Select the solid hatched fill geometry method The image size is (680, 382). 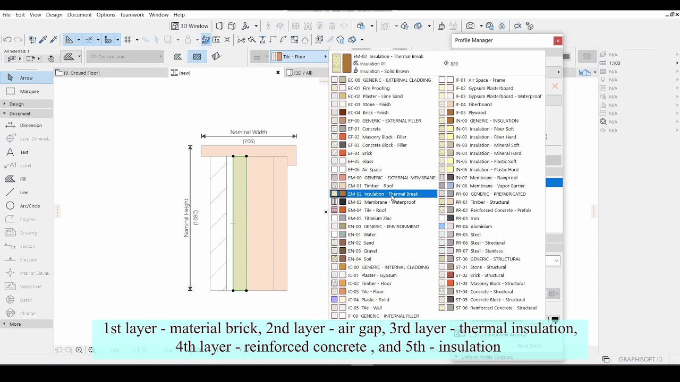click(197, 57)
